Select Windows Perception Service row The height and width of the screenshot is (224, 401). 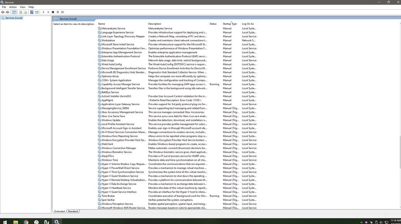click(177, 204)
